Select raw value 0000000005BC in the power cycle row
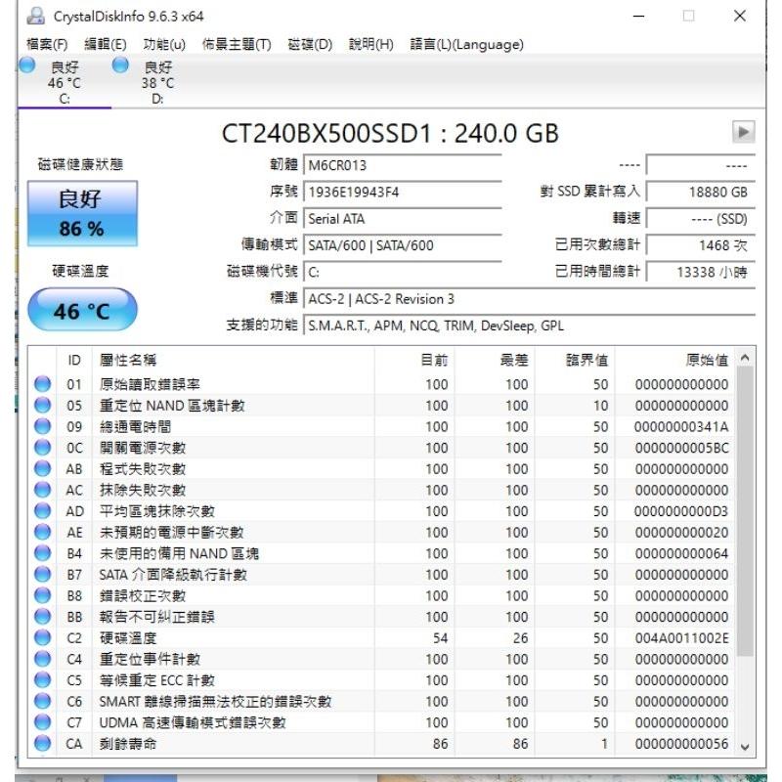This screenshot has width=782, height=782. tap(681, 448)
